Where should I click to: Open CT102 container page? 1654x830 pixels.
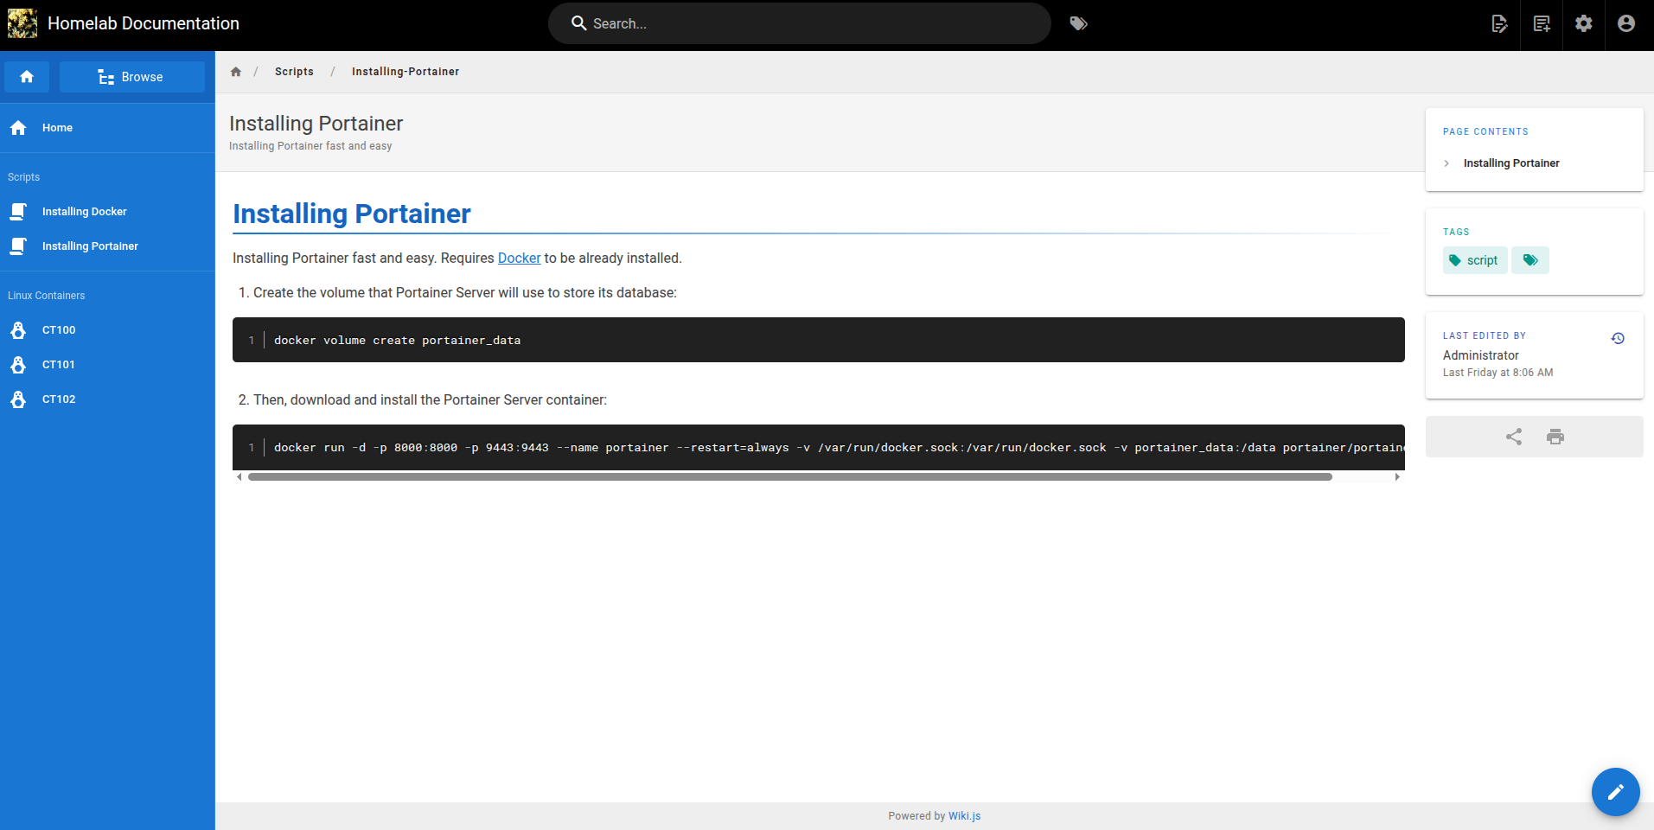click(x=107, y=399)
